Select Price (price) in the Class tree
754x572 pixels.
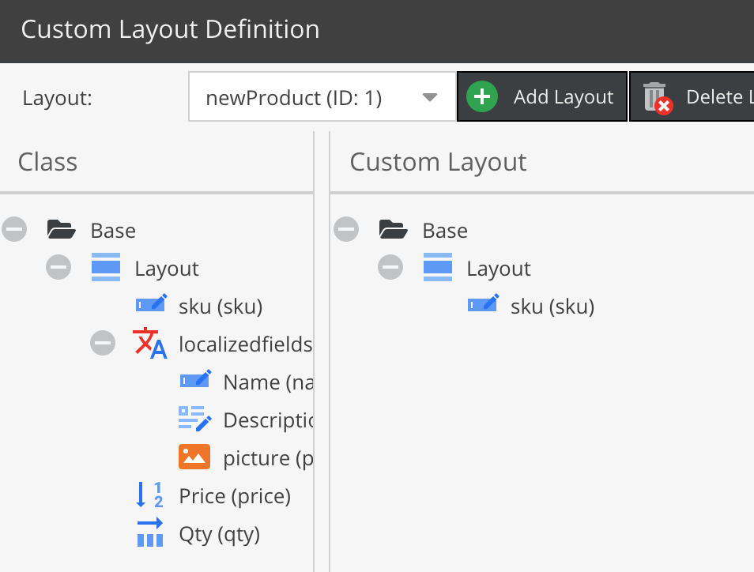click(233, 495)
